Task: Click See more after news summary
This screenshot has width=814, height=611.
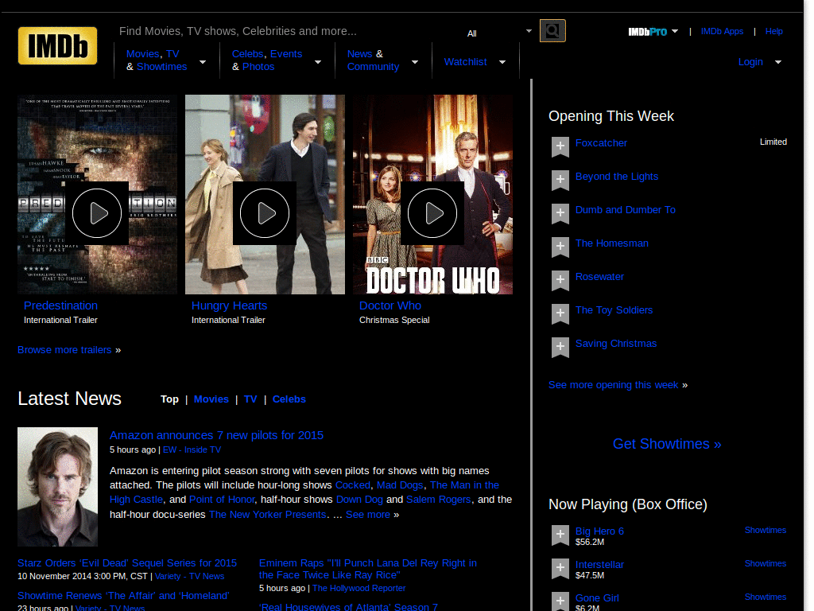Action: pyautogui.click(x=368, y=515)
